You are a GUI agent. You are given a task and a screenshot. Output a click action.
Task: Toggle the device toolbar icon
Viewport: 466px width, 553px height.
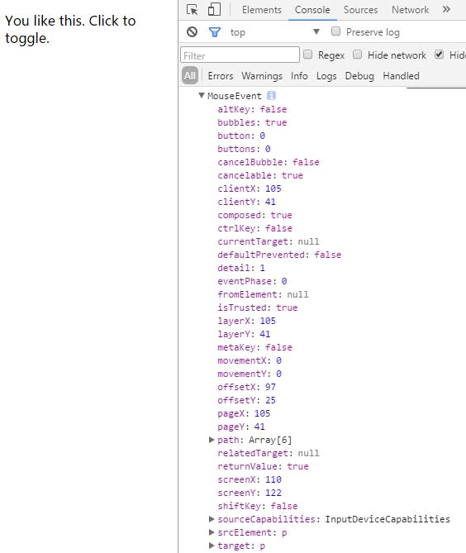[214, 10]
